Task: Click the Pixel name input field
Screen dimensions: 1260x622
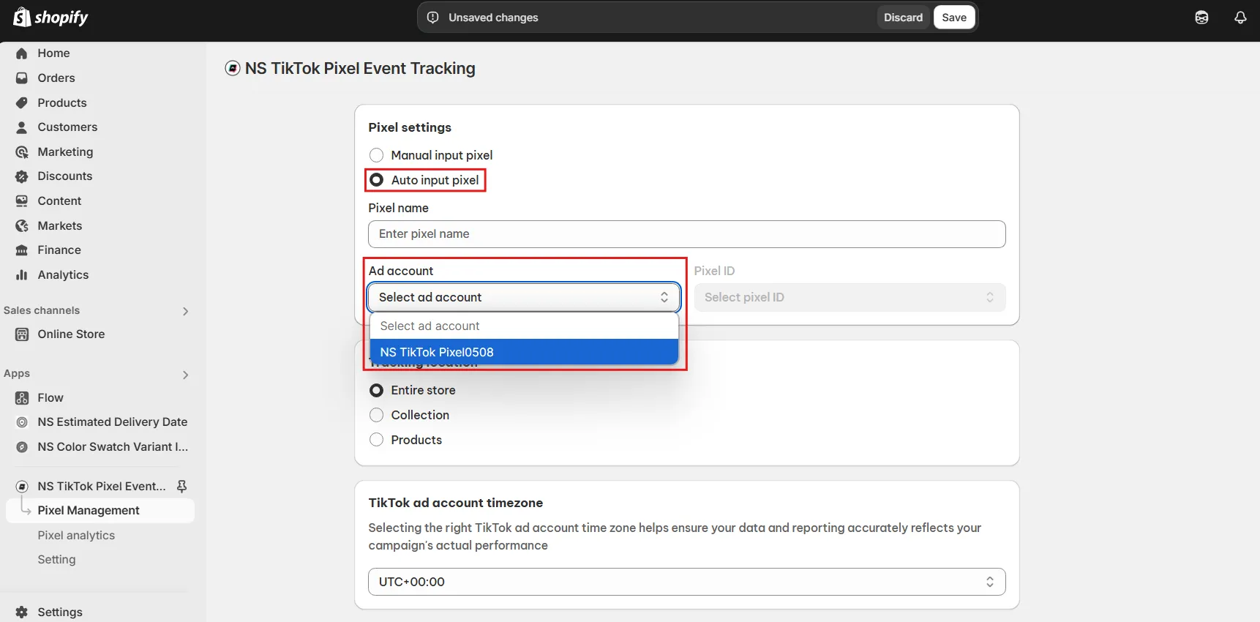Action: coord(686,234)
